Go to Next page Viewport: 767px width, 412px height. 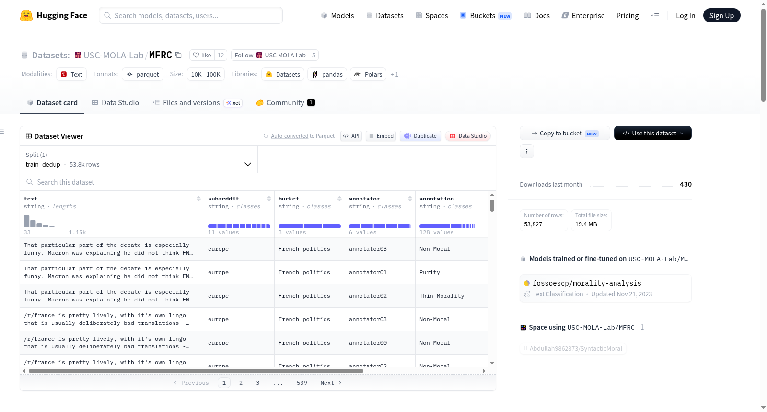pos(331,383)
